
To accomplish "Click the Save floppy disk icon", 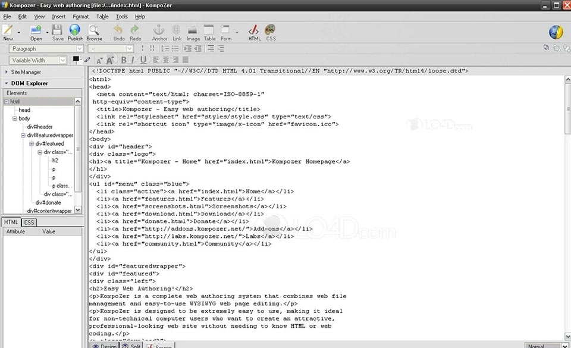I will (x=57, y=30).
